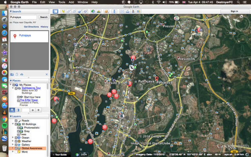Expand the Weather layer arrow
Screen dimensions: 251x157
[13, 141]
